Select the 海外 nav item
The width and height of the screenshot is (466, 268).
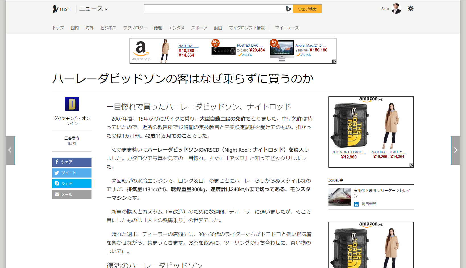90,28
